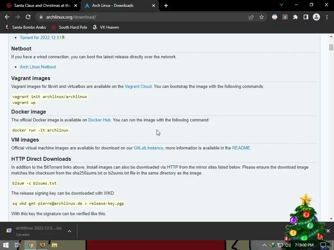Open a new browser tab
Screen dimensions: 334x250
(166, 6)
